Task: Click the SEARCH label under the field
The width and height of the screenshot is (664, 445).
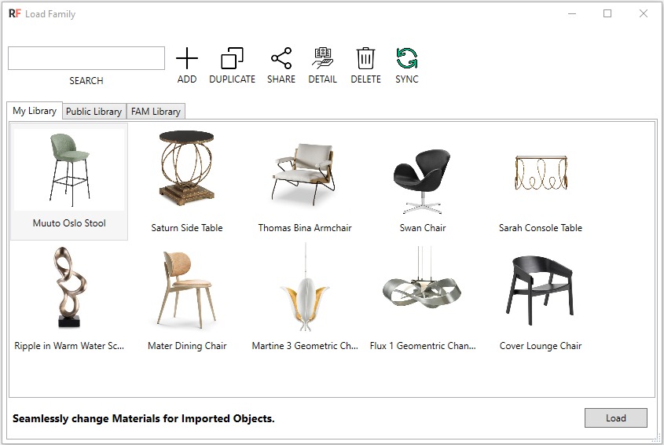Action: (86, 80)
